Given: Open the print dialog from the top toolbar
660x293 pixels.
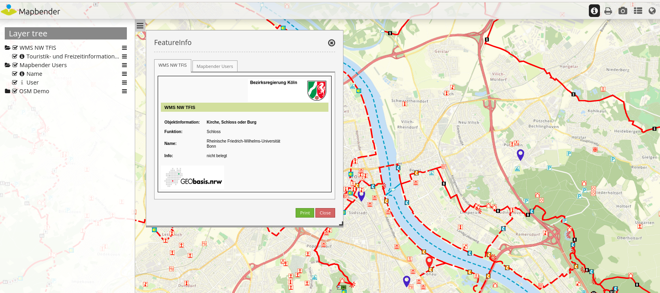Looking at the screenshot, I should click(x=608, y=11).
